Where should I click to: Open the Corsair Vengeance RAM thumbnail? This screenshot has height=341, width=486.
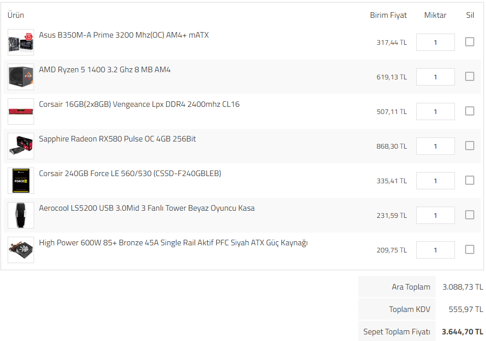pos(21,111)
